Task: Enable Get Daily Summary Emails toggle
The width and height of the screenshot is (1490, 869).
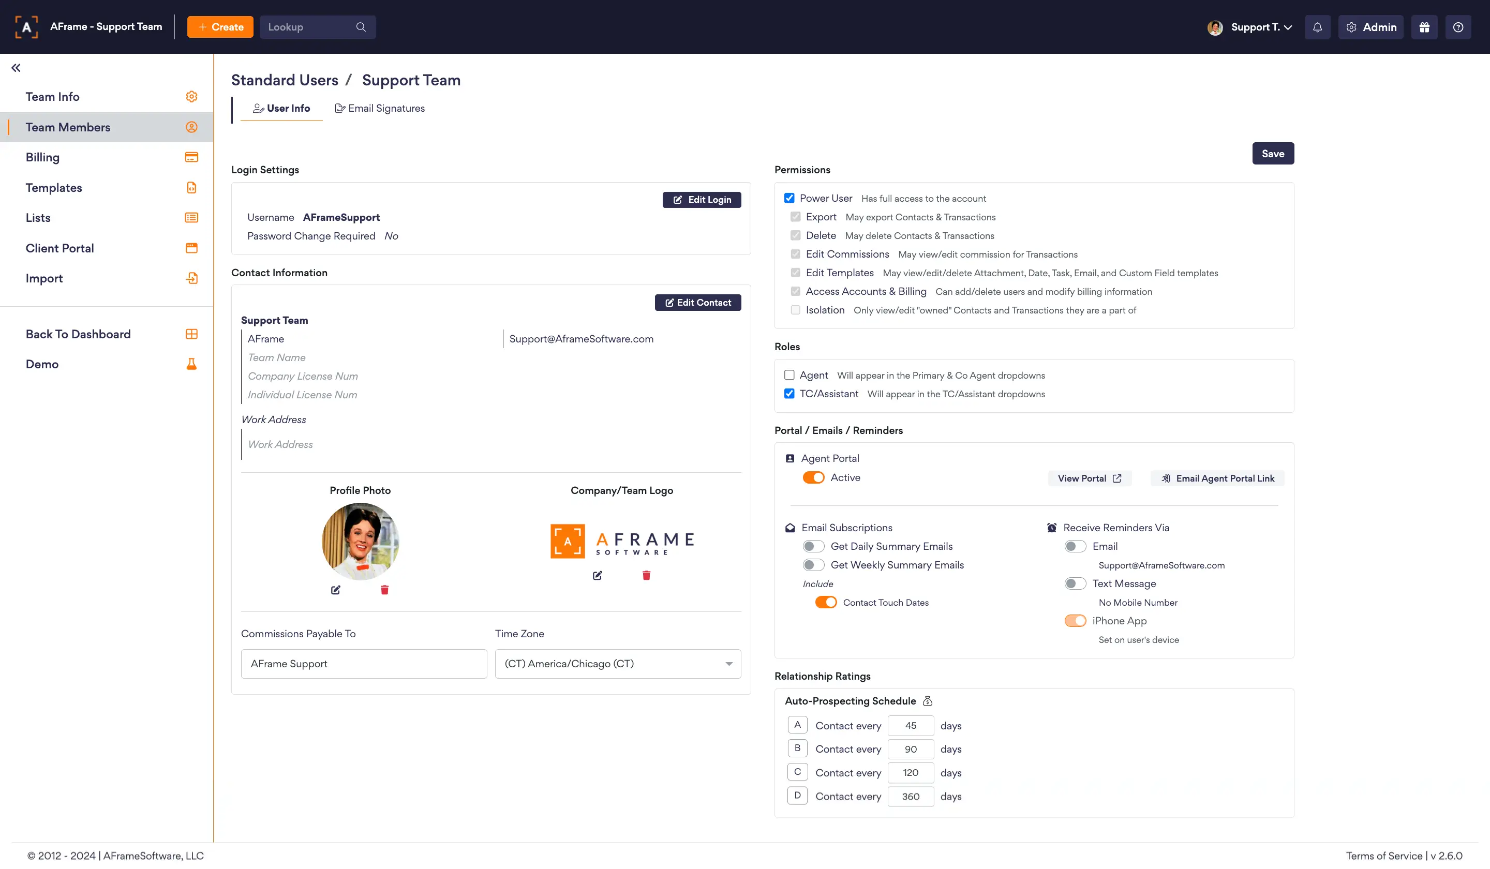Action: point(813,546)
